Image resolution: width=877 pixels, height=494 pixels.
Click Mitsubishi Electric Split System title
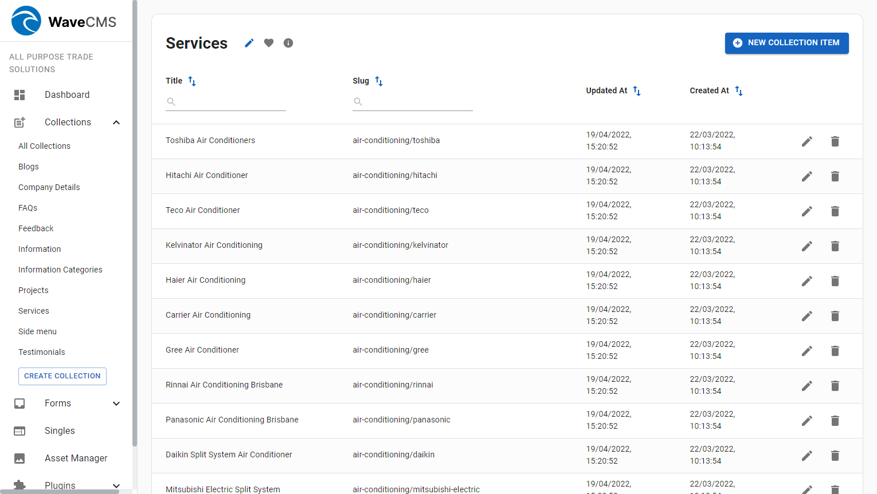pyautogui.click(x=223, y=489)
